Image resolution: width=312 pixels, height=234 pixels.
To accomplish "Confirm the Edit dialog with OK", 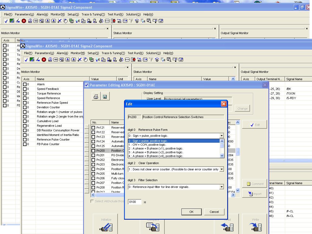I will (x=191, y=212).
